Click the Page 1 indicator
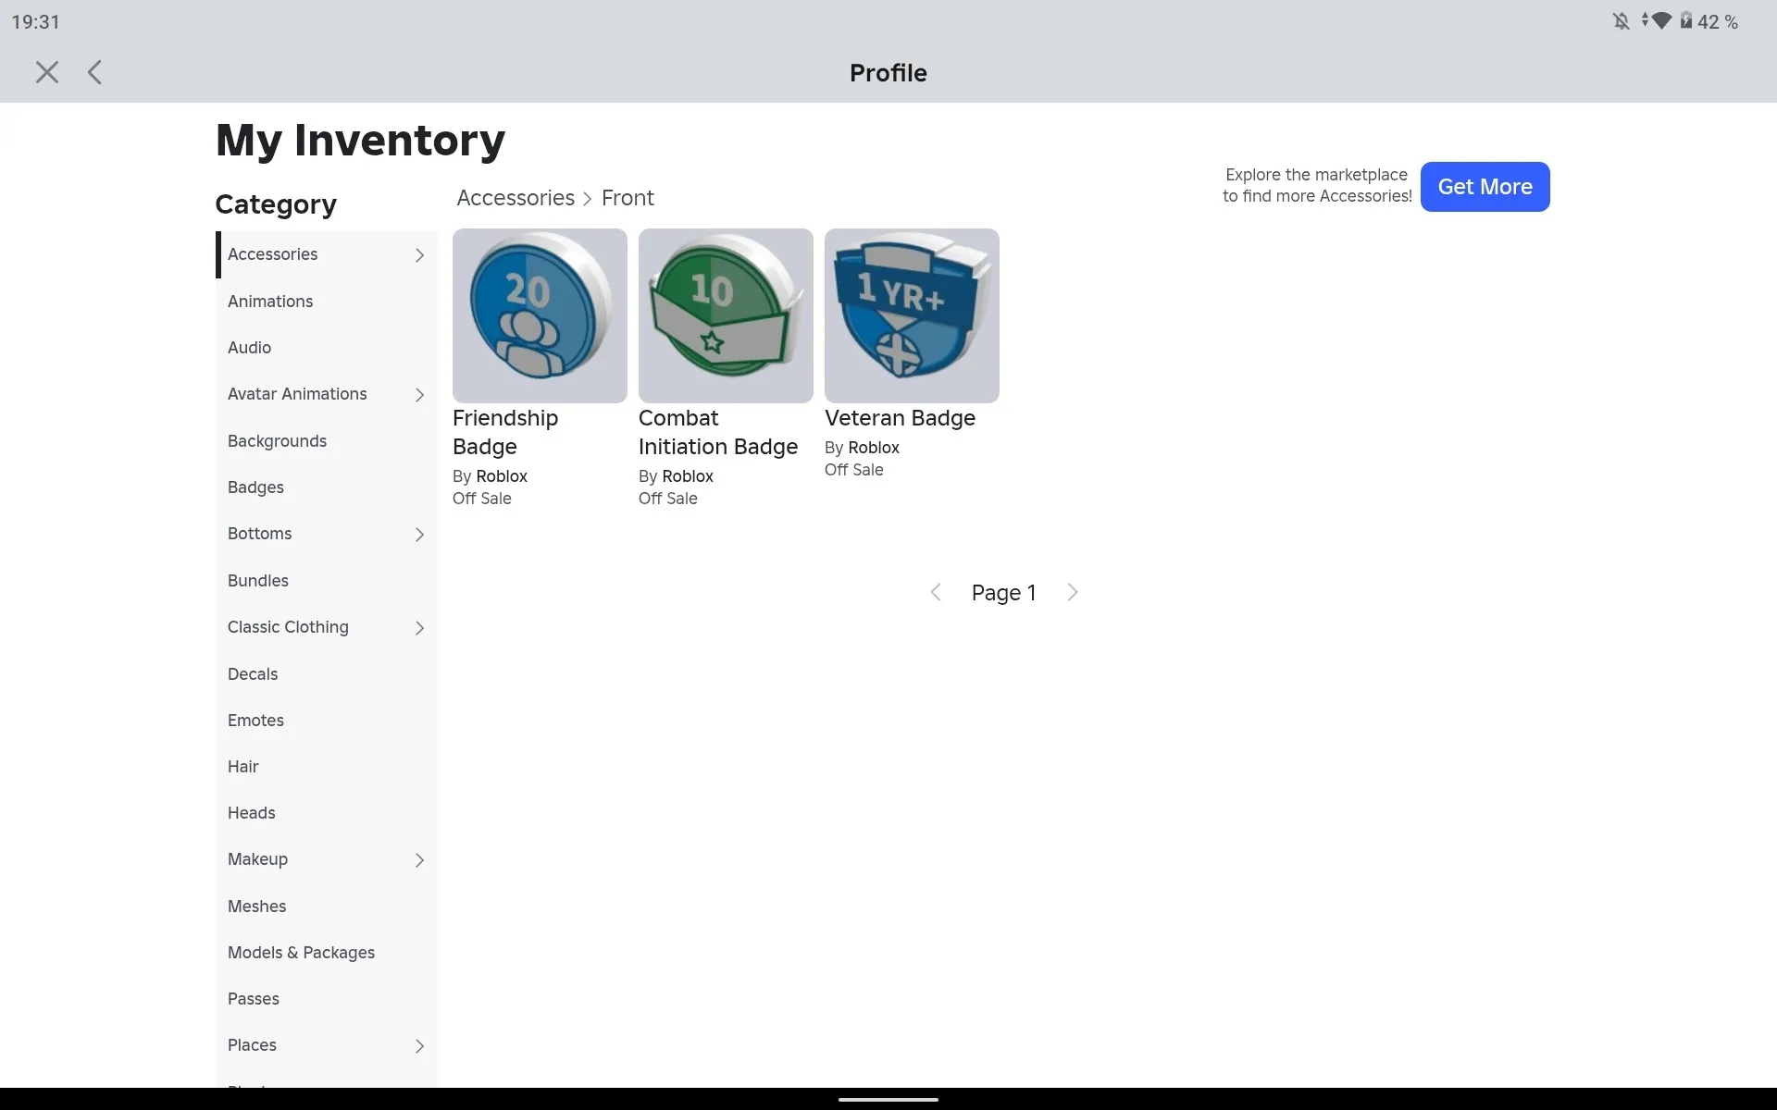 [1003, 593]
